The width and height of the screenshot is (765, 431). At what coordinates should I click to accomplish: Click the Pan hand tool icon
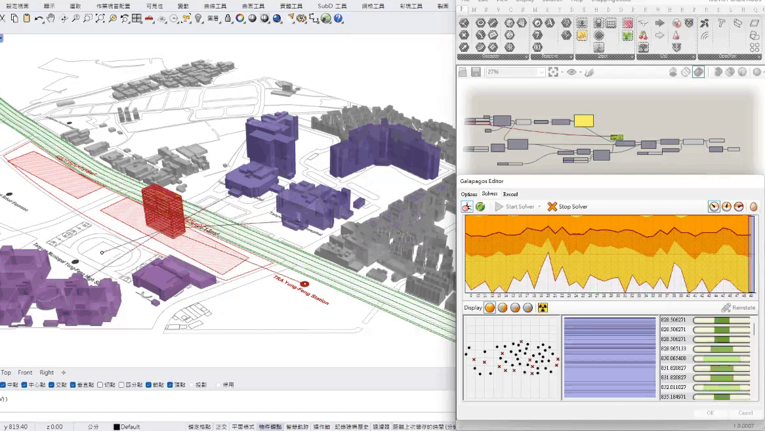51,19
